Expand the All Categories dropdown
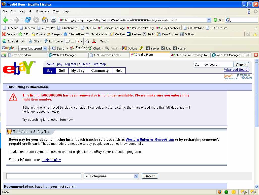Image resolution: width=259 pixels, height=195 pixels. pyautogui.click(x=136, y=176)
